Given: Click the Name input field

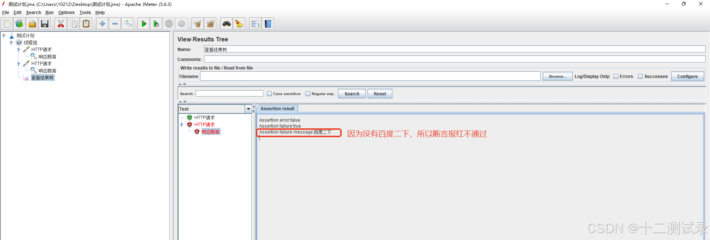Looking at the screenshot, I should 454,49.
